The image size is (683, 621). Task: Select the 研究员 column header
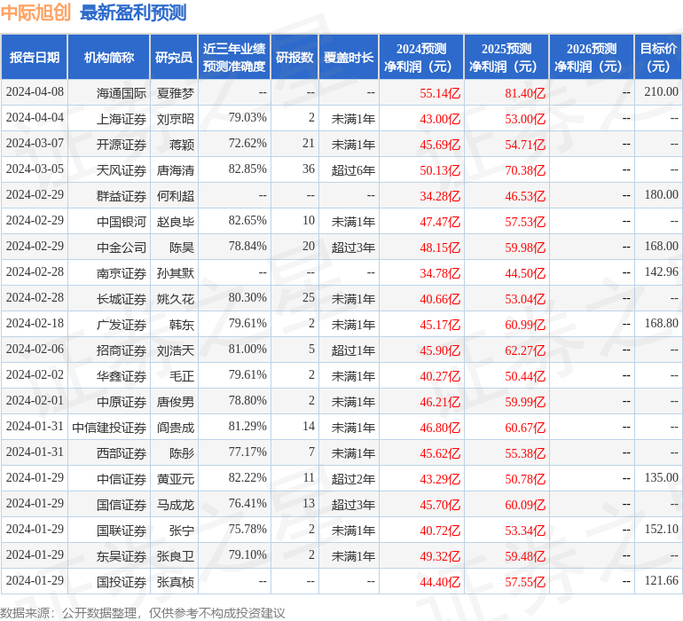(173, 58)
